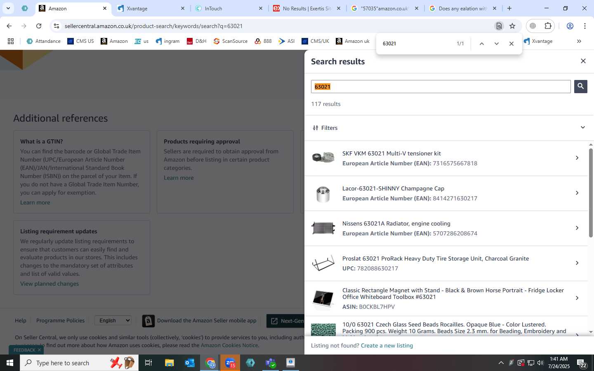Open the English language dropdown
Viewport: 594px width, 371px height.
113,320
